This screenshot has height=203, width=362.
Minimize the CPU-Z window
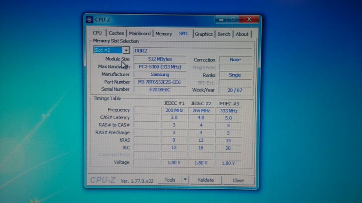point(221,20)
